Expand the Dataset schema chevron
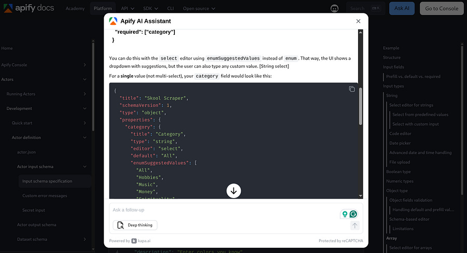467x253 pixels. pyautogui.click(x=85, y=240)
